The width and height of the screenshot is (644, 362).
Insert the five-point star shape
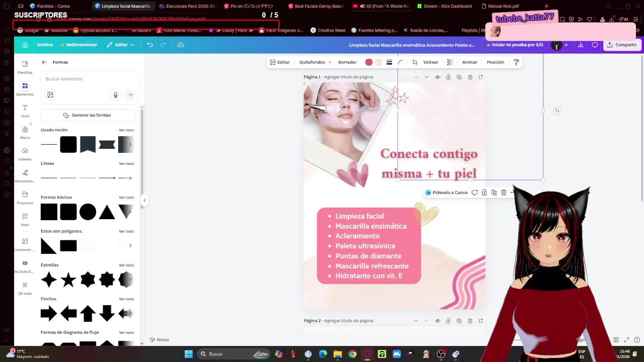pos(68,280)
